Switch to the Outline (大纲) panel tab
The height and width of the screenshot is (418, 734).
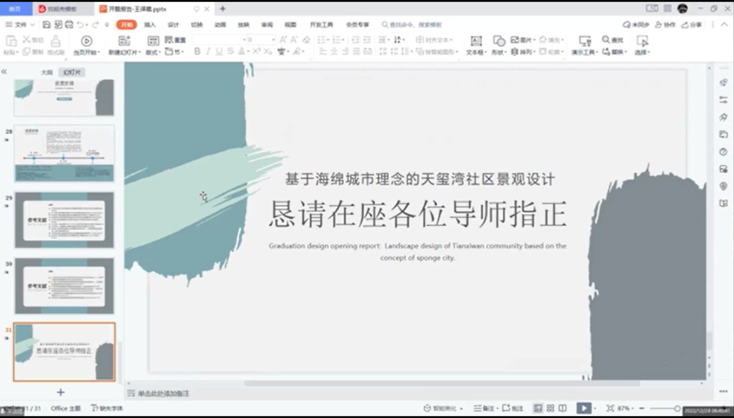click(x=46, y=72)
